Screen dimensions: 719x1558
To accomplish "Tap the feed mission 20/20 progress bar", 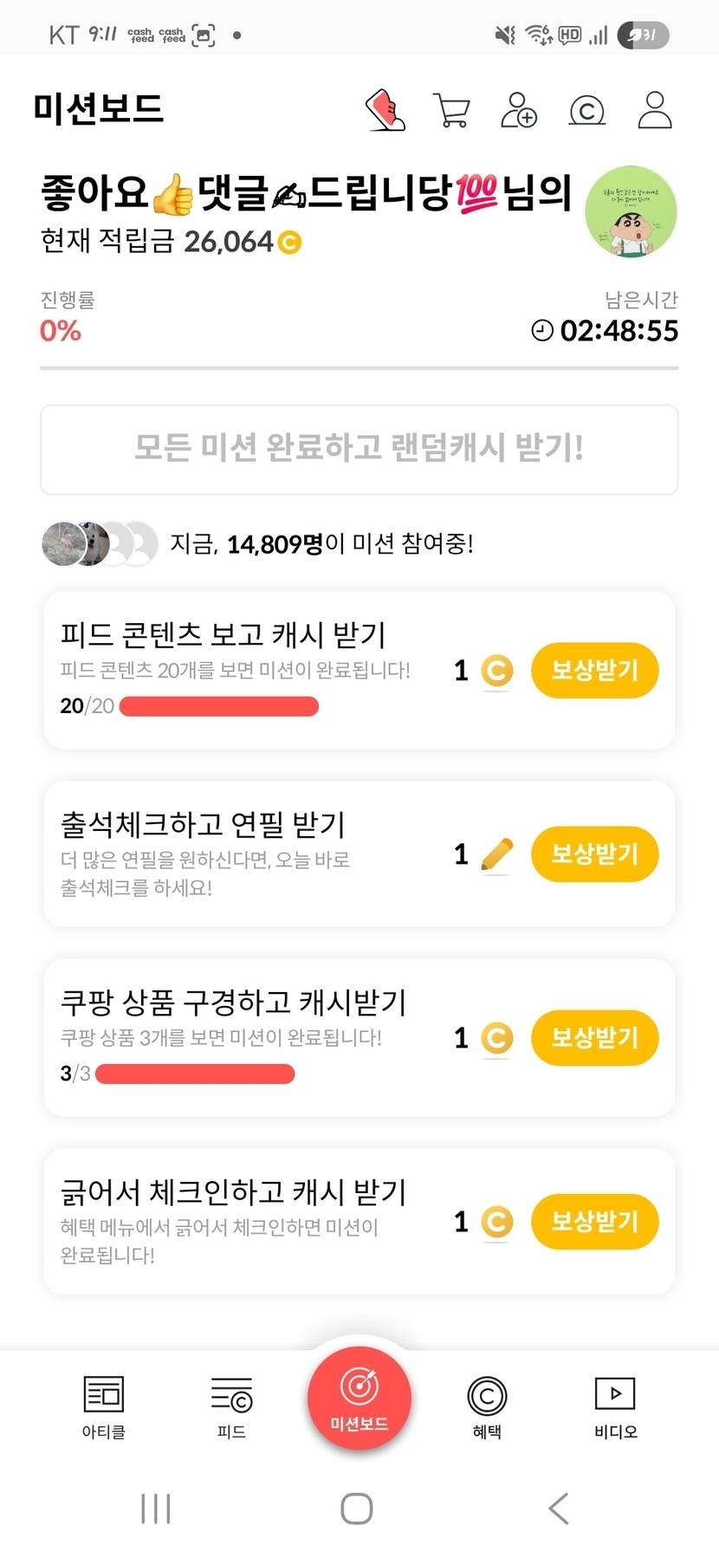I will tap(218, 707).
